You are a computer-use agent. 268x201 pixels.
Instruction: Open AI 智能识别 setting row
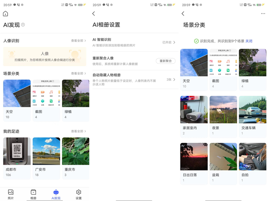[x=134, y=42]
